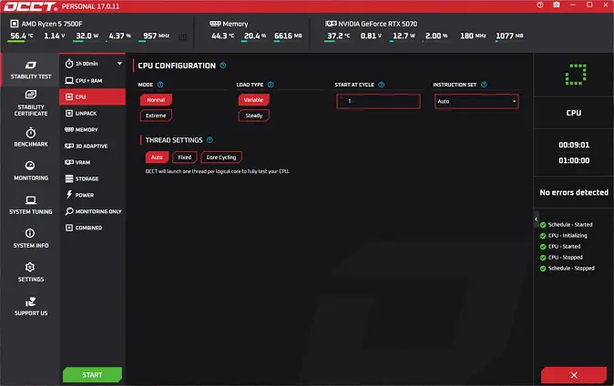Open the Instruction Set Auto dropdown
This screenshot has width=614, height=386.
pos(476,101)
